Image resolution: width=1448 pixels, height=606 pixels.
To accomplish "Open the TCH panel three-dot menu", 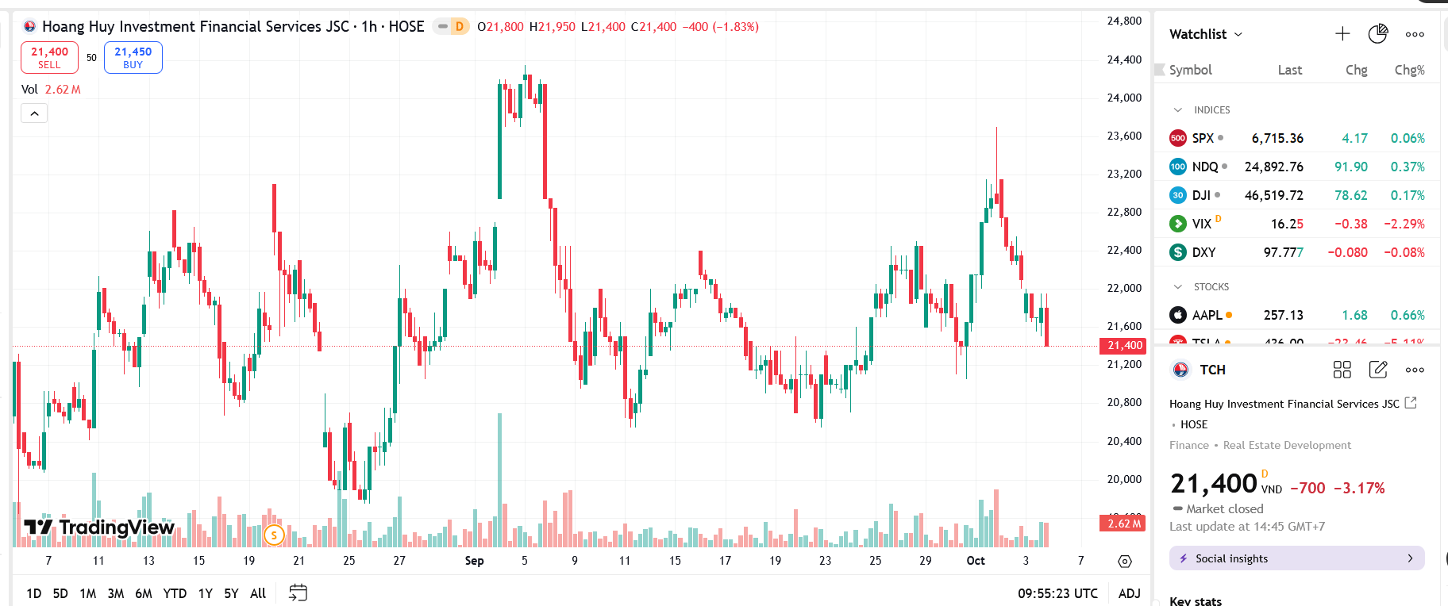I will [x=1415, y=370].
